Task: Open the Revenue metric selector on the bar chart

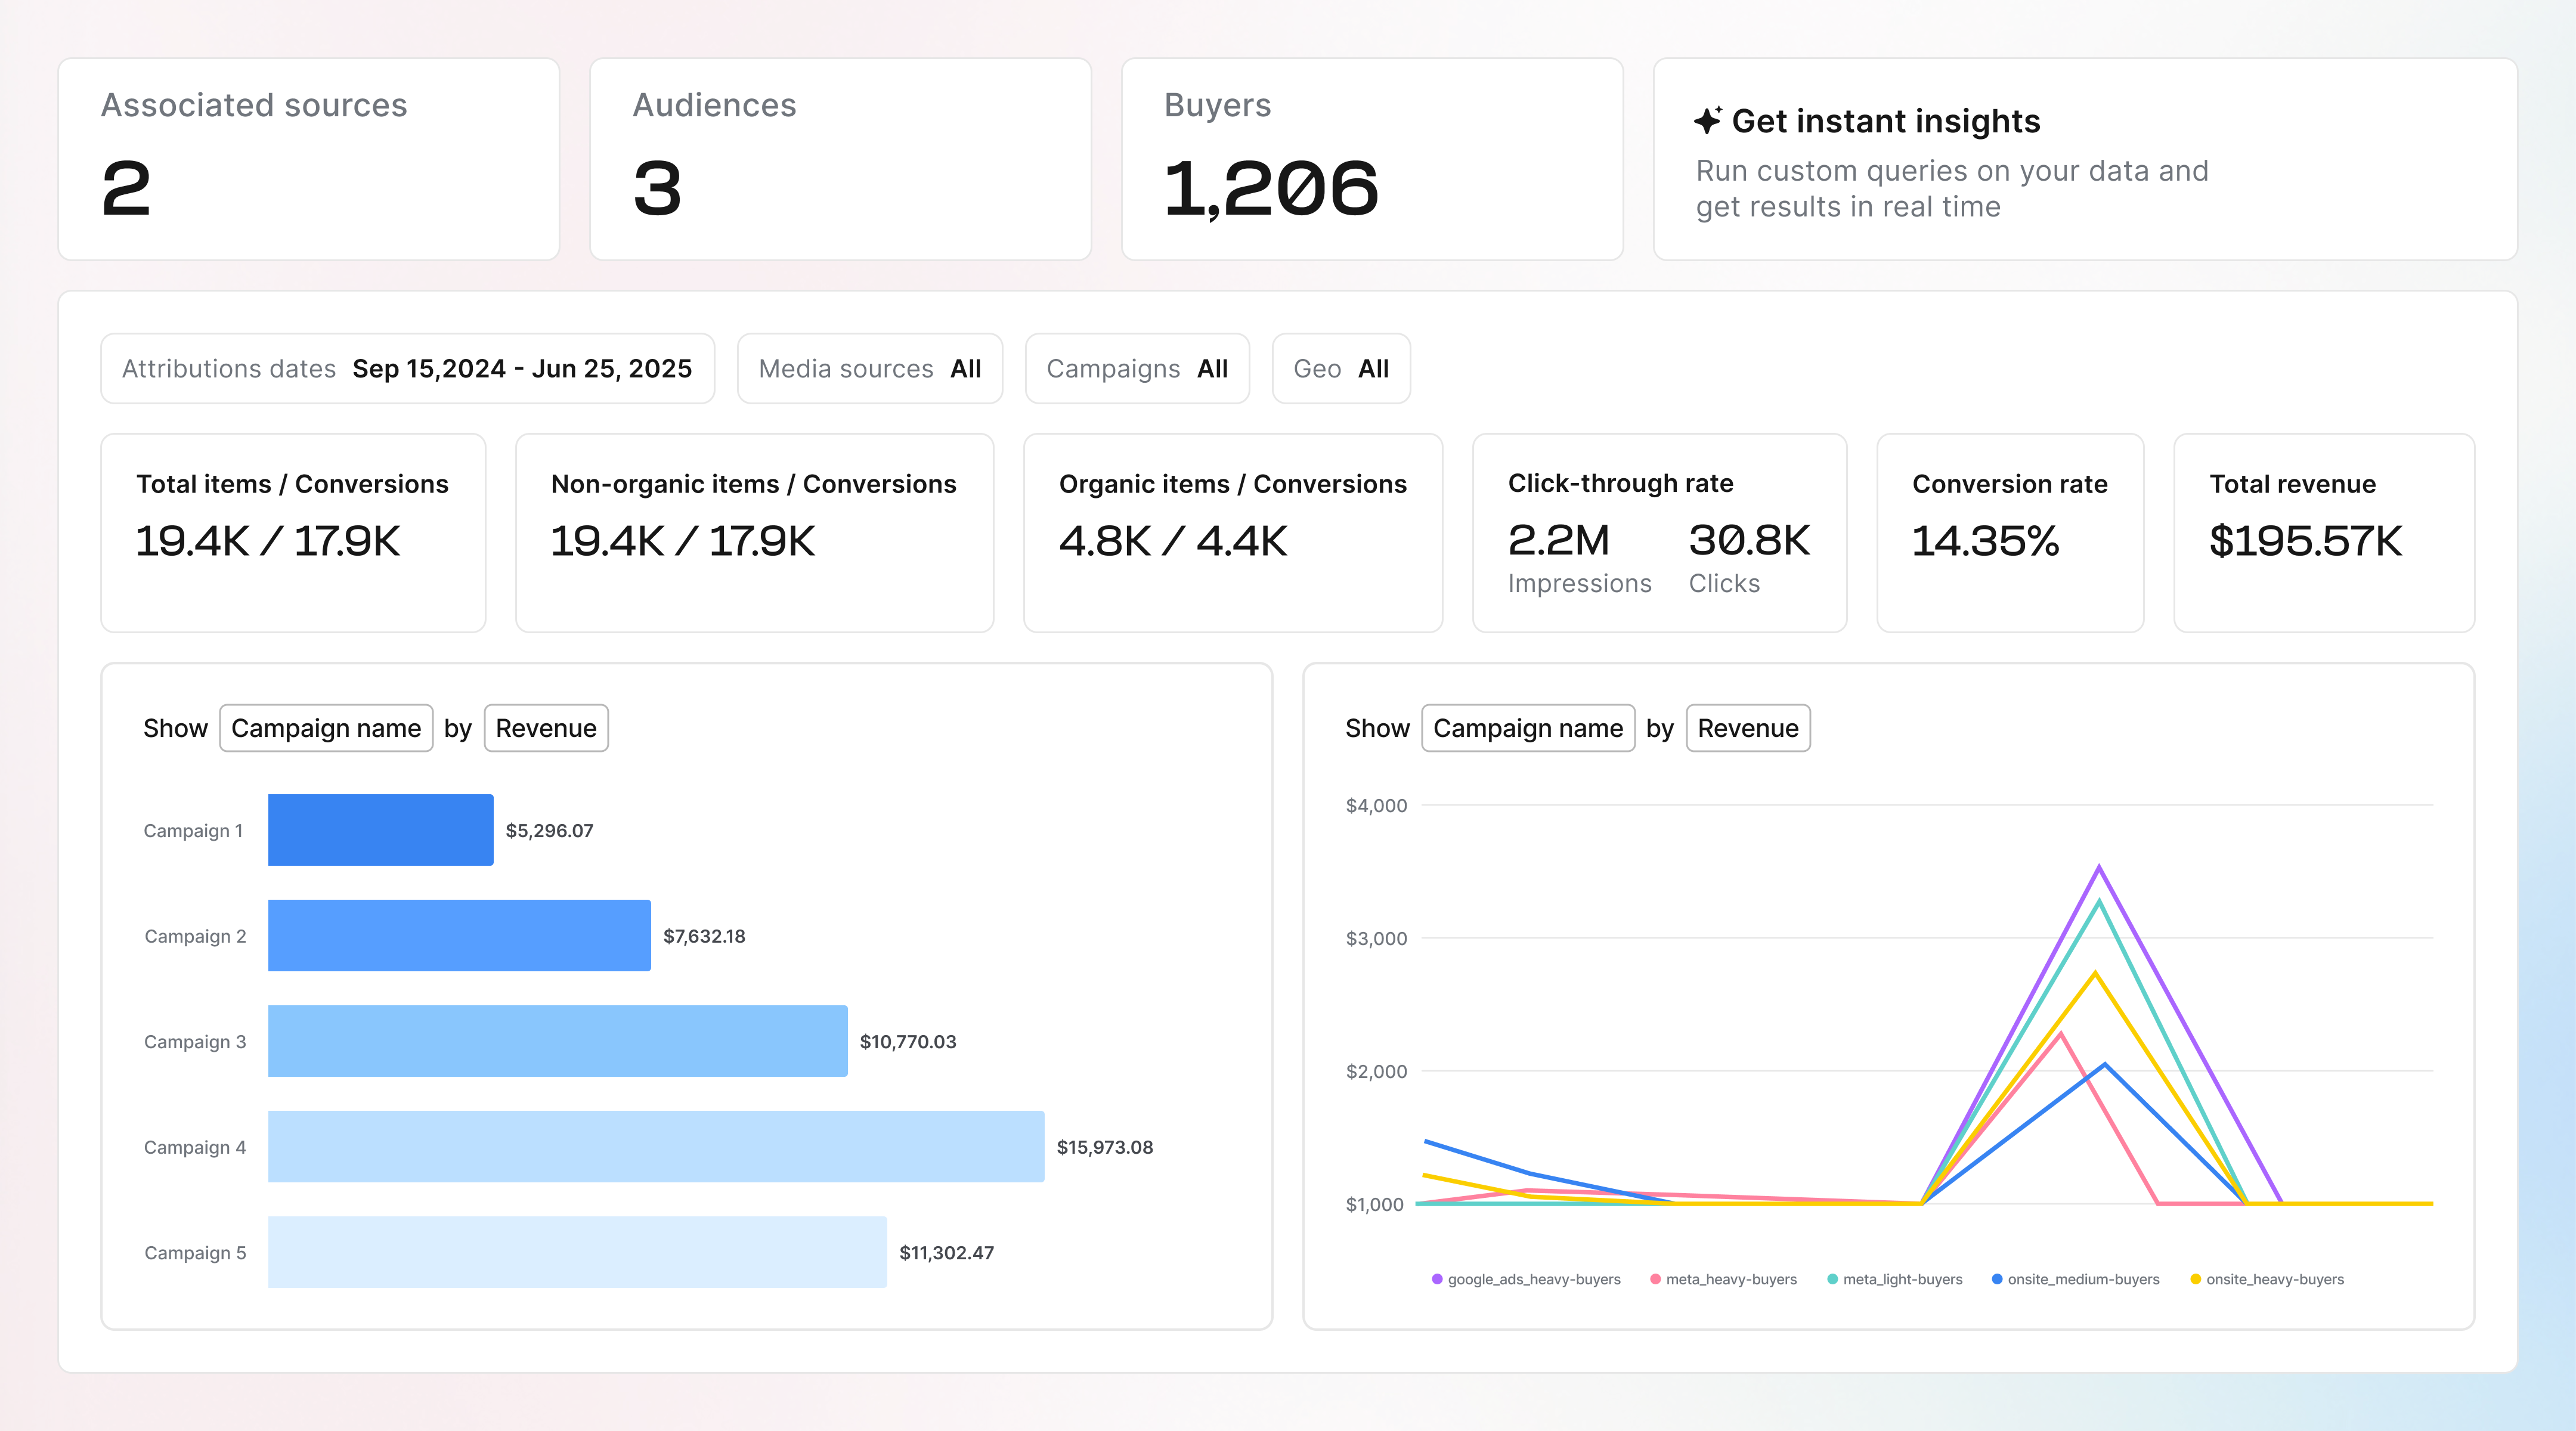Action: (x=546, y=727)
